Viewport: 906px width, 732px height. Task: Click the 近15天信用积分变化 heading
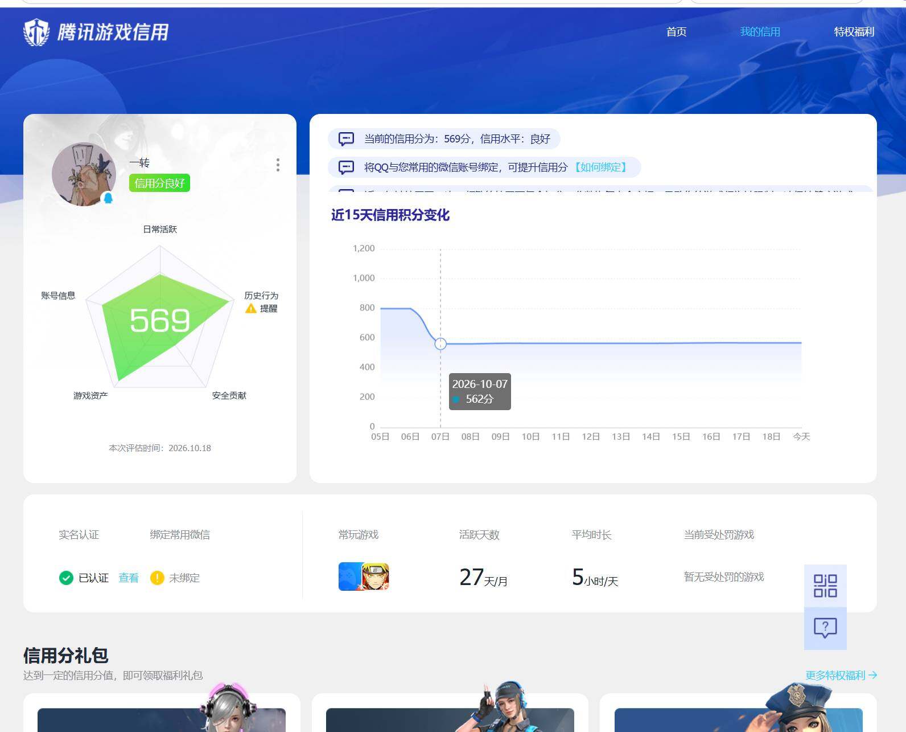(390, 215)
